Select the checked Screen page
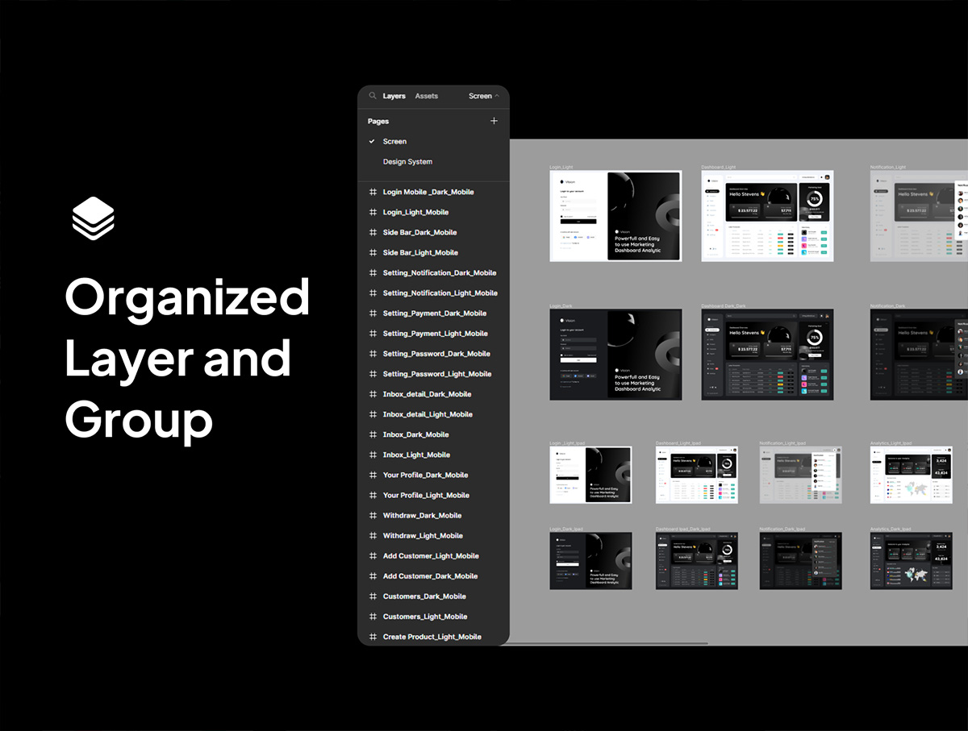The image size is (968, 731). (x=394, y=142)
